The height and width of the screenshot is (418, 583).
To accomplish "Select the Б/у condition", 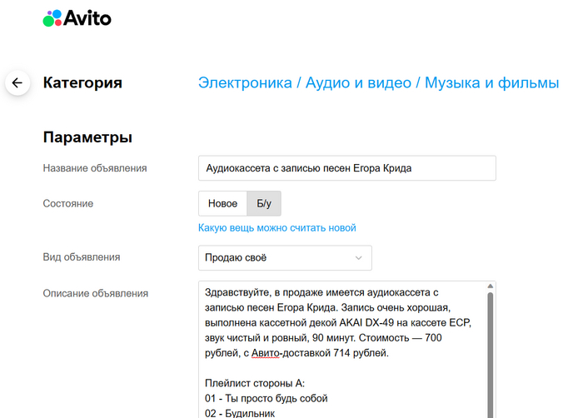I will coord(264,203).
